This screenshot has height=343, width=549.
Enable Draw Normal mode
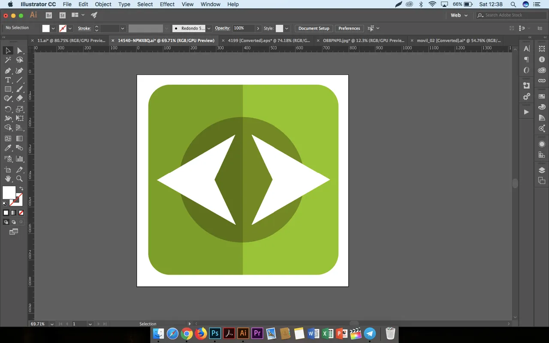tap(6, 222)
